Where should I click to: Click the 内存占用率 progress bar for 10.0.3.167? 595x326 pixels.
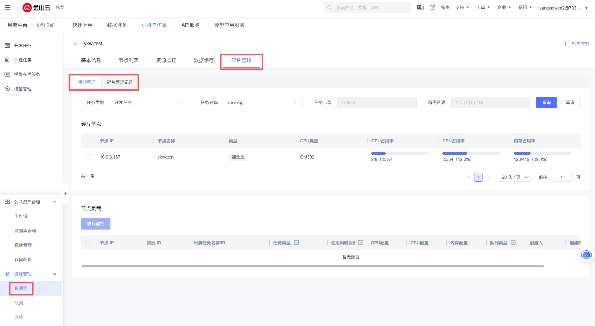point(543,153)
